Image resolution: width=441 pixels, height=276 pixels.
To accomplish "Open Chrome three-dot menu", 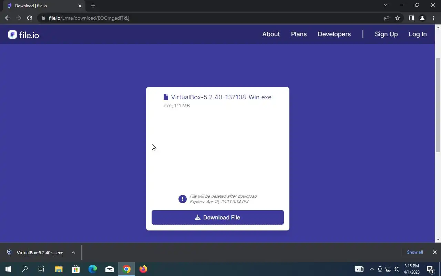I will point(433,18).
